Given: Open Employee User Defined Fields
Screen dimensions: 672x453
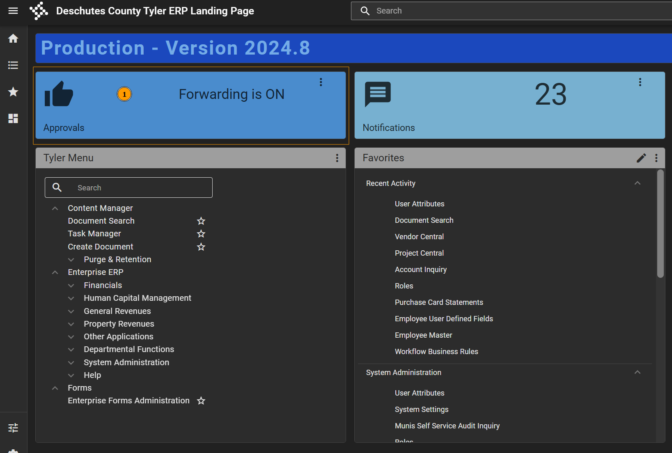Looking at the screenshot, I should point(444,319).
